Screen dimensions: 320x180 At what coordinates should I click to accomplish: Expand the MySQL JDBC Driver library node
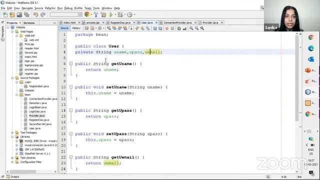point(17,141)
